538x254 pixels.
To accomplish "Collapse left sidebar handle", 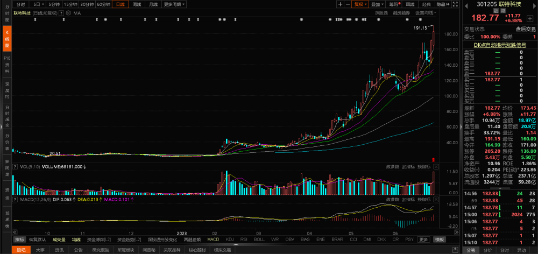I will 1,126.
